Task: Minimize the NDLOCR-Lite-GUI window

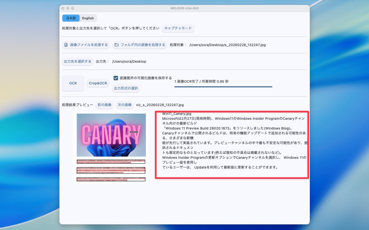Action: tap(68, 8)
